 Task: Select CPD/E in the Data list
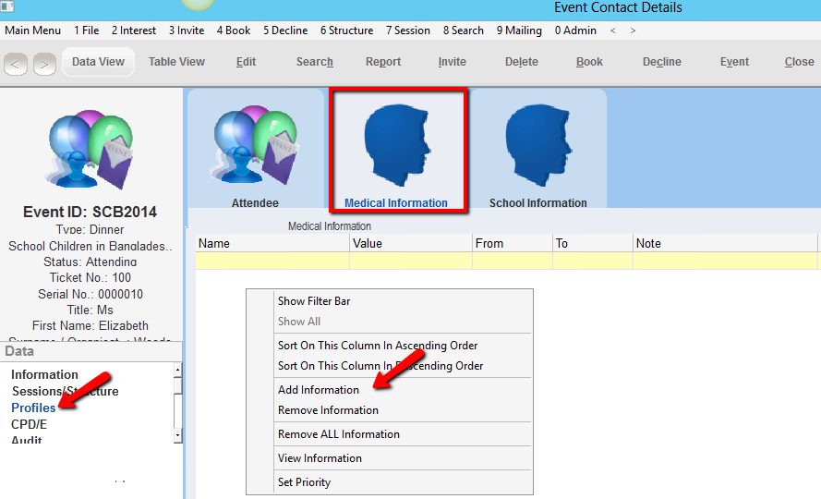tap(29, 424)
